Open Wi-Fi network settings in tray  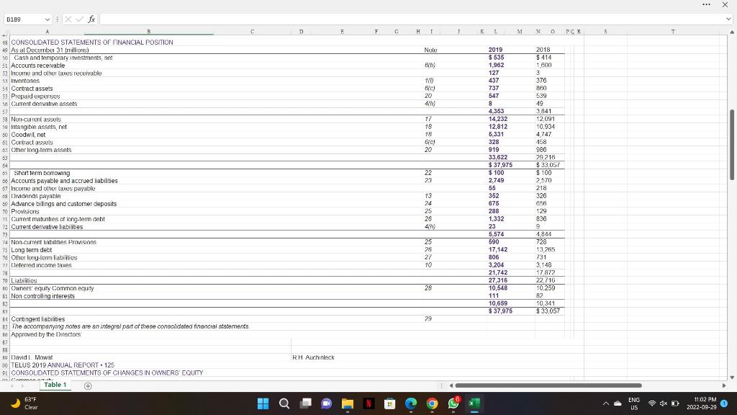click(652, 403)
